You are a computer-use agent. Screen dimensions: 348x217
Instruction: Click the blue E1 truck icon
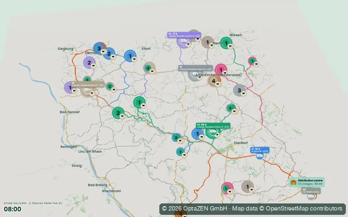tap(259, 156)
